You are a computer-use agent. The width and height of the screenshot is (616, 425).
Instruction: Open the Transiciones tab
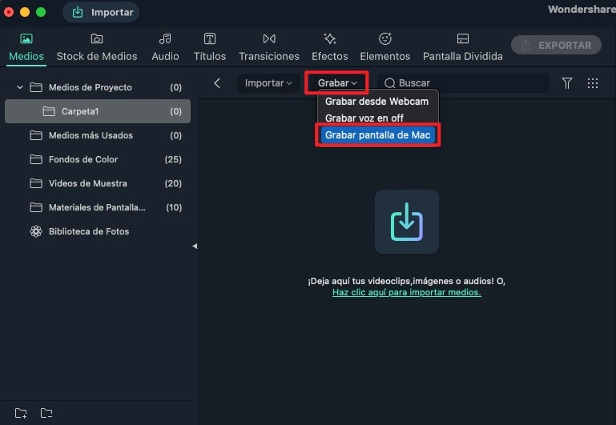pyautogui.click(x=269, y=48)
